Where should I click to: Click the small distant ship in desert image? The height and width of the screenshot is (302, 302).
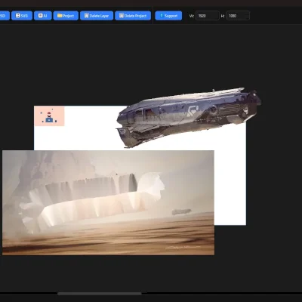(181, 211)
